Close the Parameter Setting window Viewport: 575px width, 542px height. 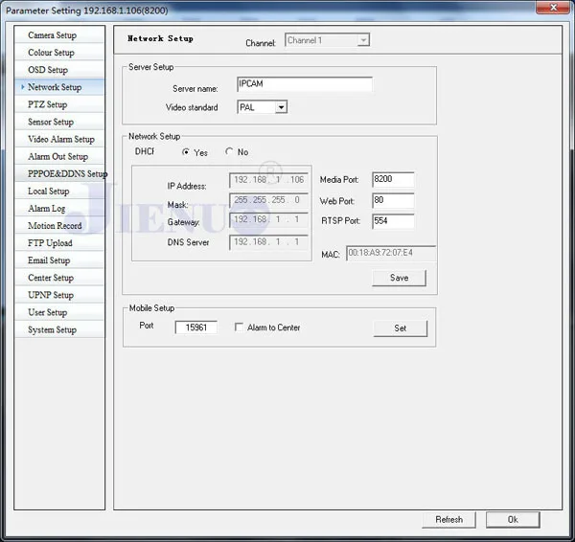tap(553, 8)
